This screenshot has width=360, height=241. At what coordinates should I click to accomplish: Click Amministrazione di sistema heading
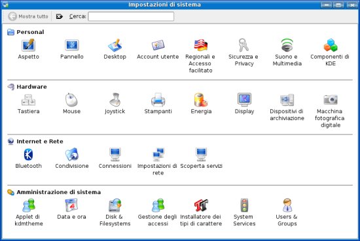pos(58,192)
